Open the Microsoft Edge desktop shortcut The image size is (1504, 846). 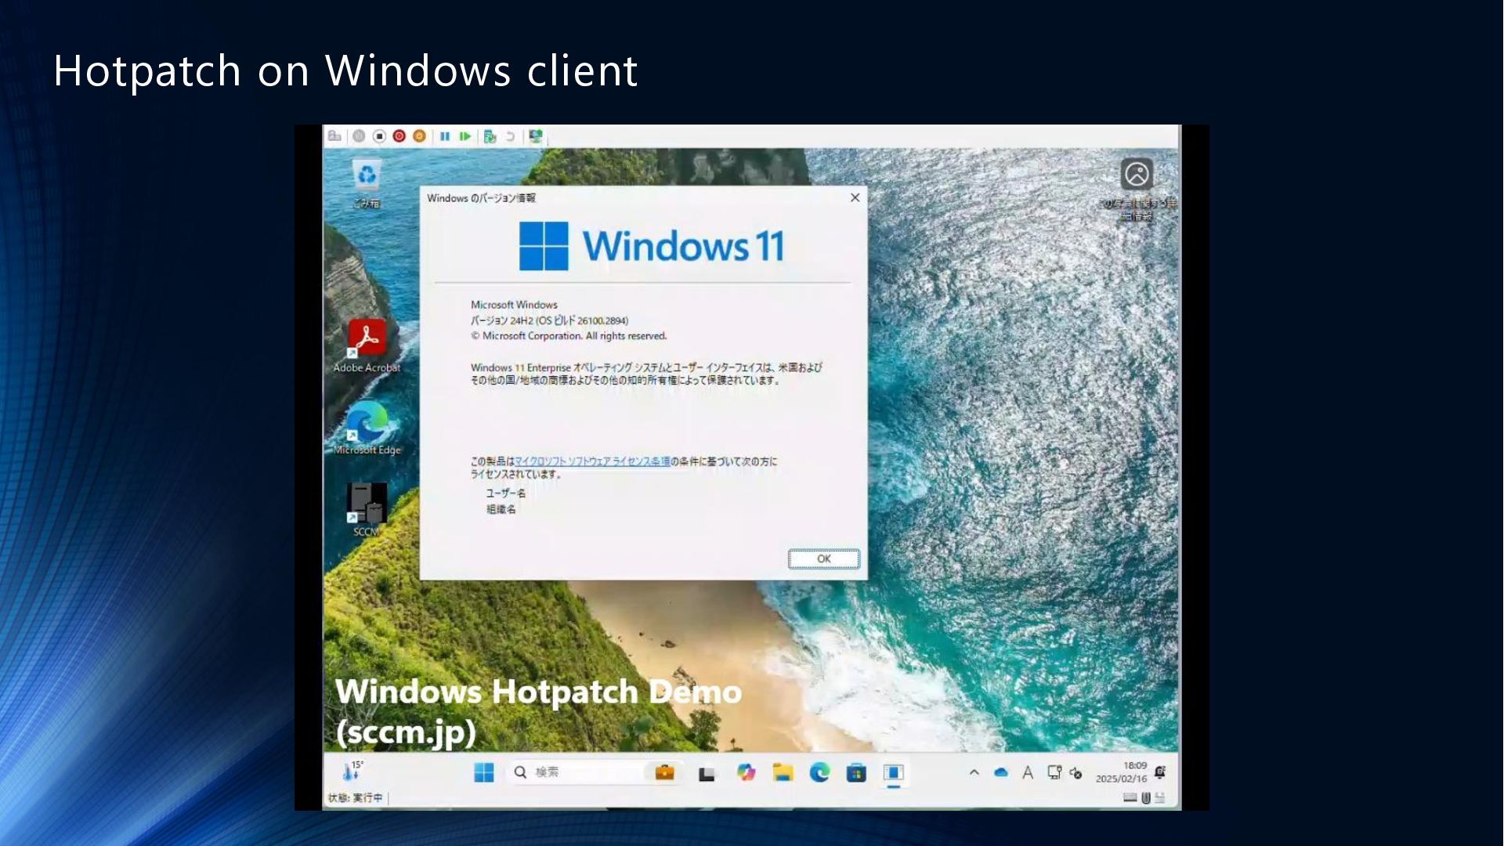367,428
